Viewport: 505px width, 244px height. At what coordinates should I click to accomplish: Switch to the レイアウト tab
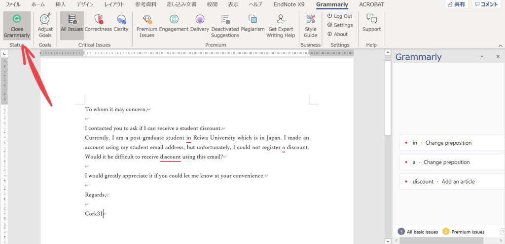click(x=114, y=4)
